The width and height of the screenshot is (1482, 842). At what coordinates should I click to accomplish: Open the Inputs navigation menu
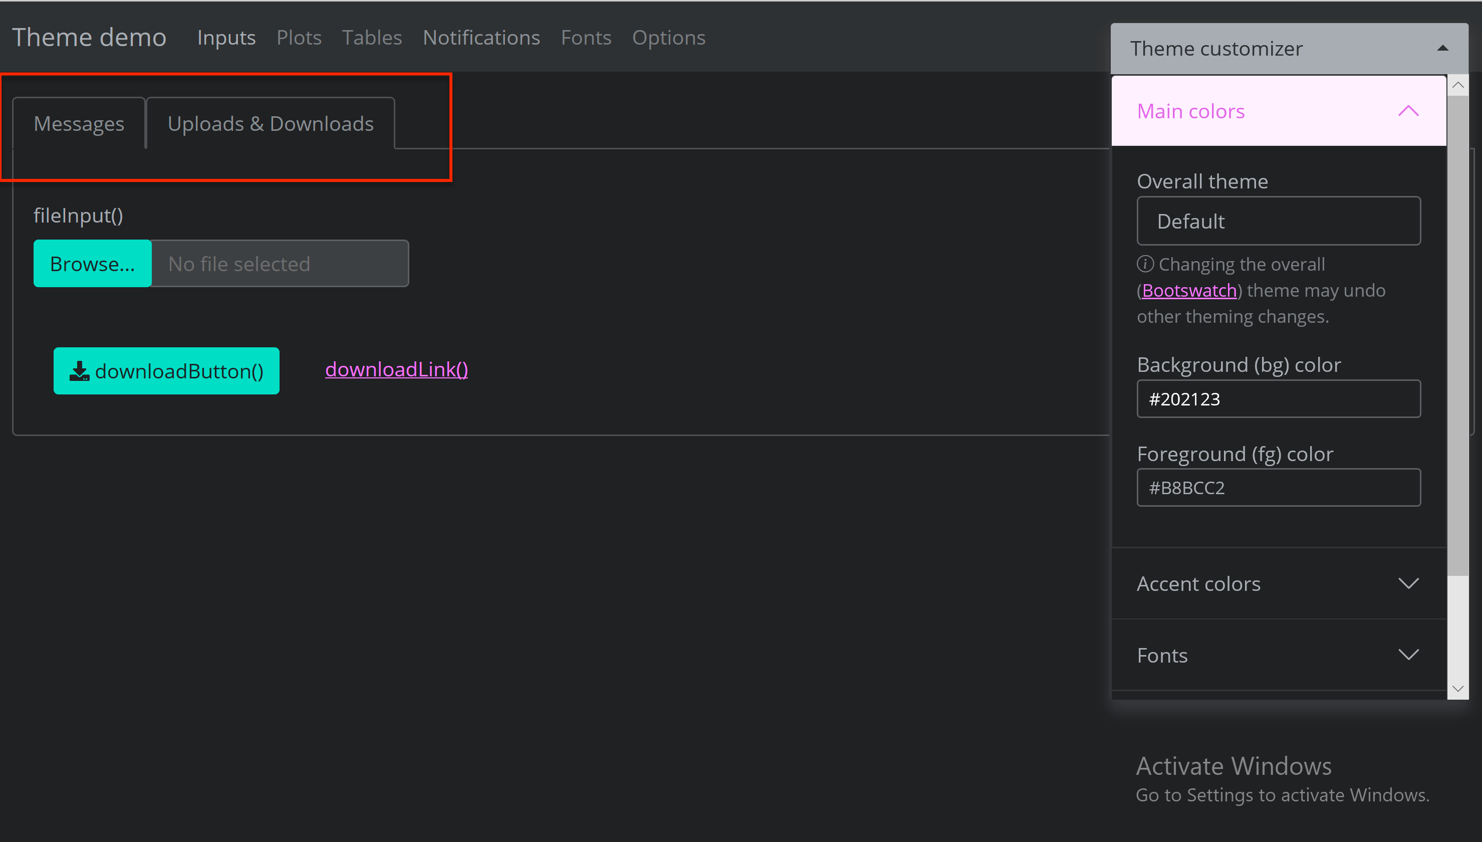point(226,37)
